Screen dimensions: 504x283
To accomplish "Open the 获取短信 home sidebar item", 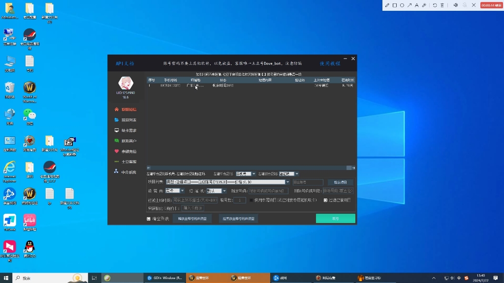I will pyautogui.click(x=126, y=110).
